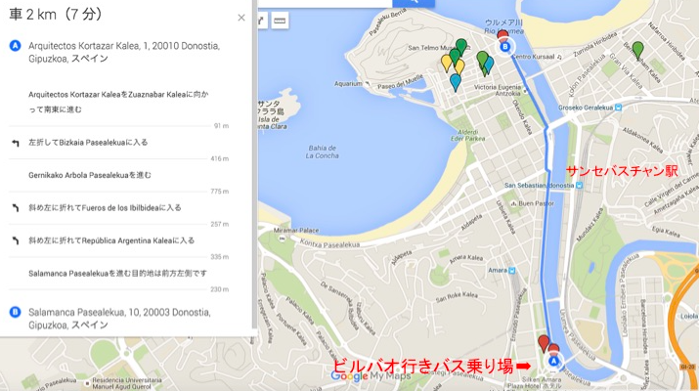The width and height of the screenshot is (699, 391).
Task: Click the Aquarium point-of-interest icon
Action: point(367,83)
